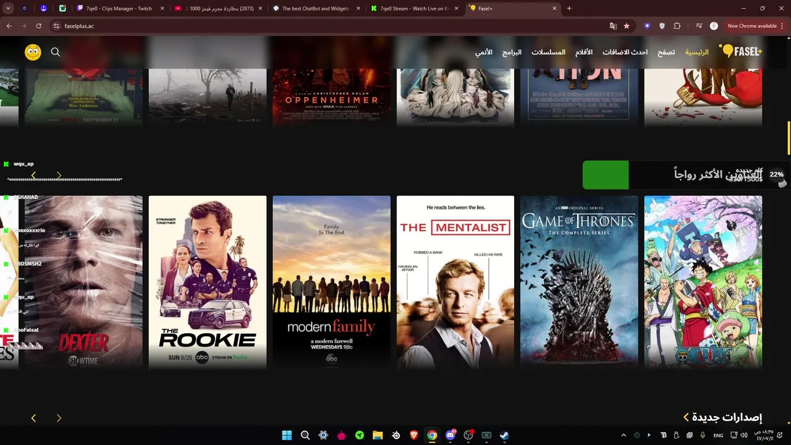
Task: Open احدث الاضافات menu item
Action: (x=625, y=52)
